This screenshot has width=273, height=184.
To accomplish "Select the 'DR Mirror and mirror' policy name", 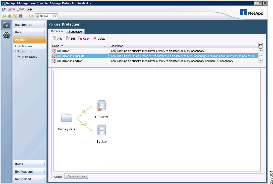I will tap(70, 61).
